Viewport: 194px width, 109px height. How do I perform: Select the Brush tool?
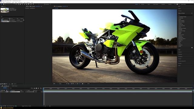[25, 4]
